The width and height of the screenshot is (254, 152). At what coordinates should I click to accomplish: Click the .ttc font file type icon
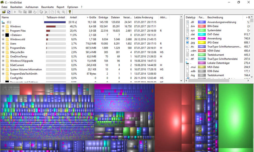pyautogui.click(x=187, y=47)
